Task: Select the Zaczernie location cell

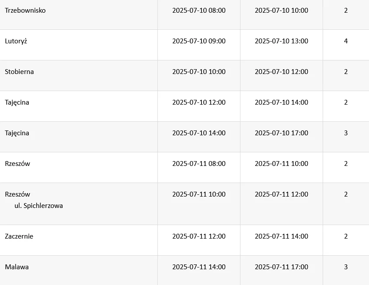Action: pyautogui.click(x=19, y=236)
